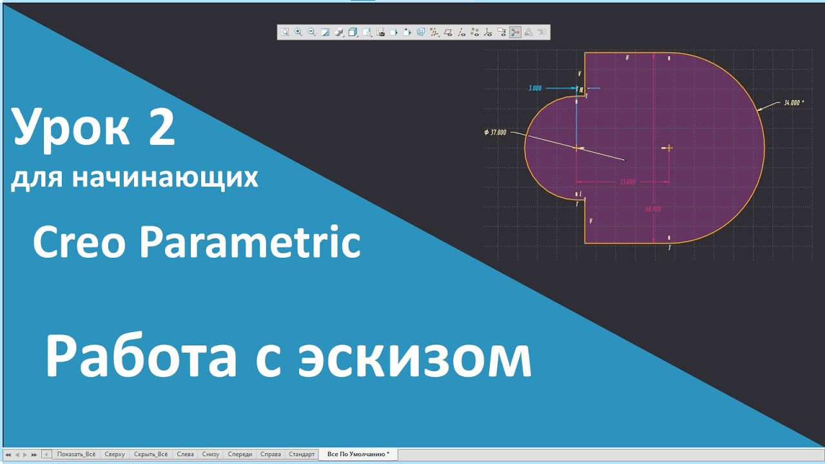This screenshot has height=464, width=825.
Task: Toggle point display icon
Action: click(475, 32)
